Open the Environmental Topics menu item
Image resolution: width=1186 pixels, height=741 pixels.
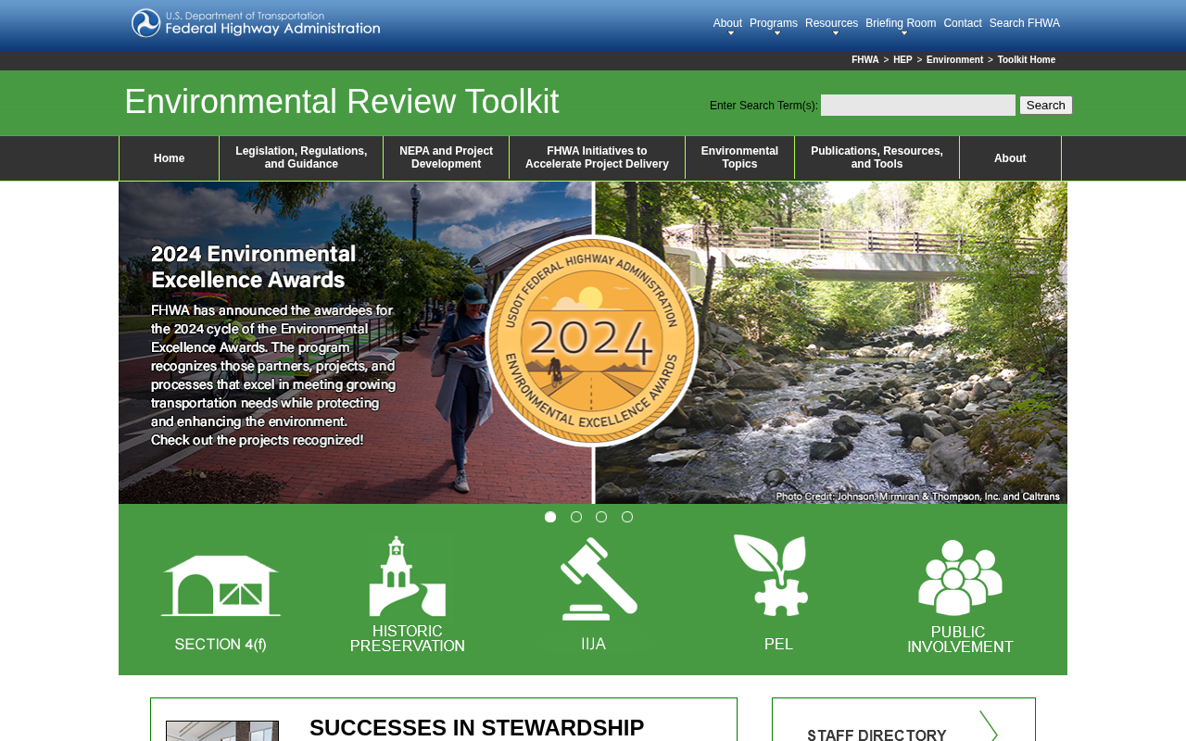(739, 157)
